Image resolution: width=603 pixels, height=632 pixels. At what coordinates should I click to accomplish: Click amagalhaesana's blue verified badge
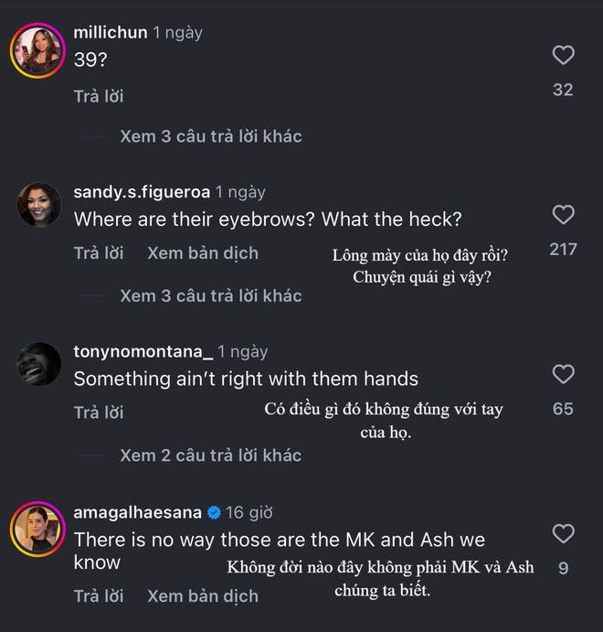214,512
